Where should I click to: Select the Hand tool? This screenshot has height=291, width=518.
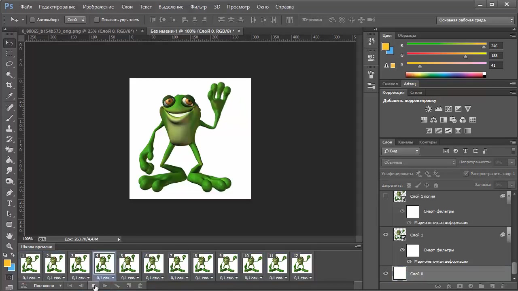pos(9,236)
